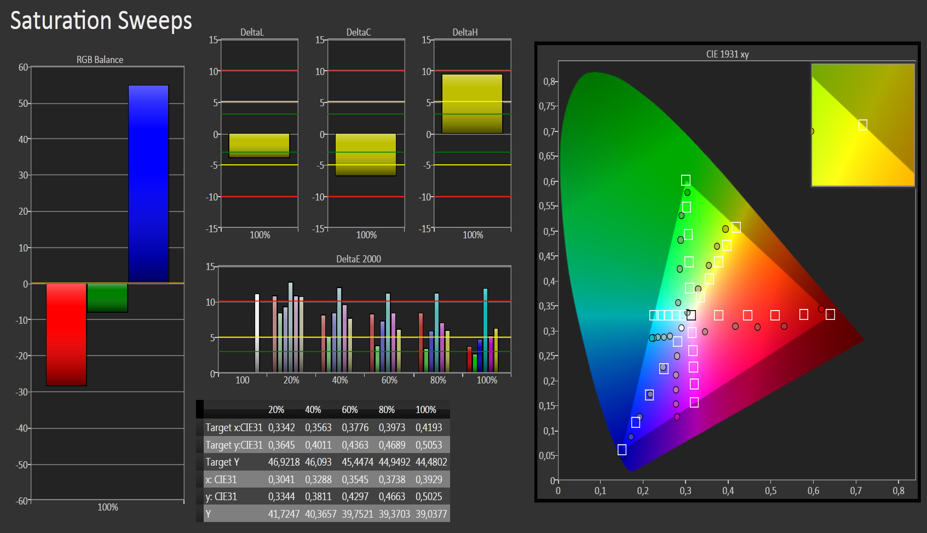The height and width of the screenshot is (533, 927).
Task: Click the table cell reading 39,7521
Action: point(357,514)
